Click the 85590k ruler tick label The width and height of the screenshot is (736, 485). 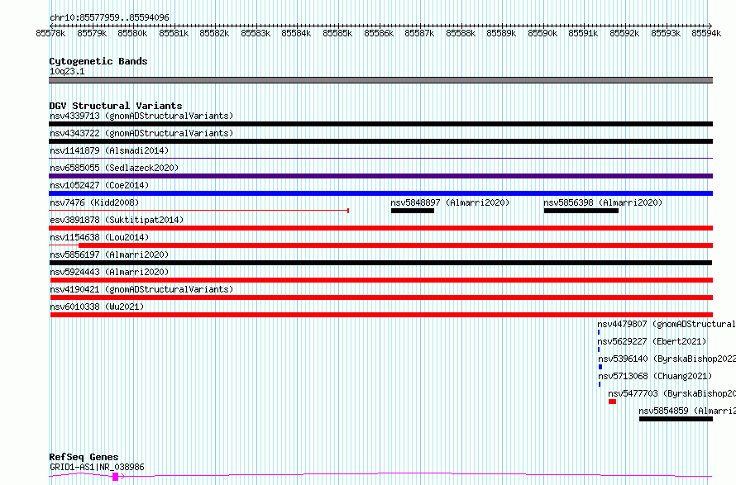542,33
